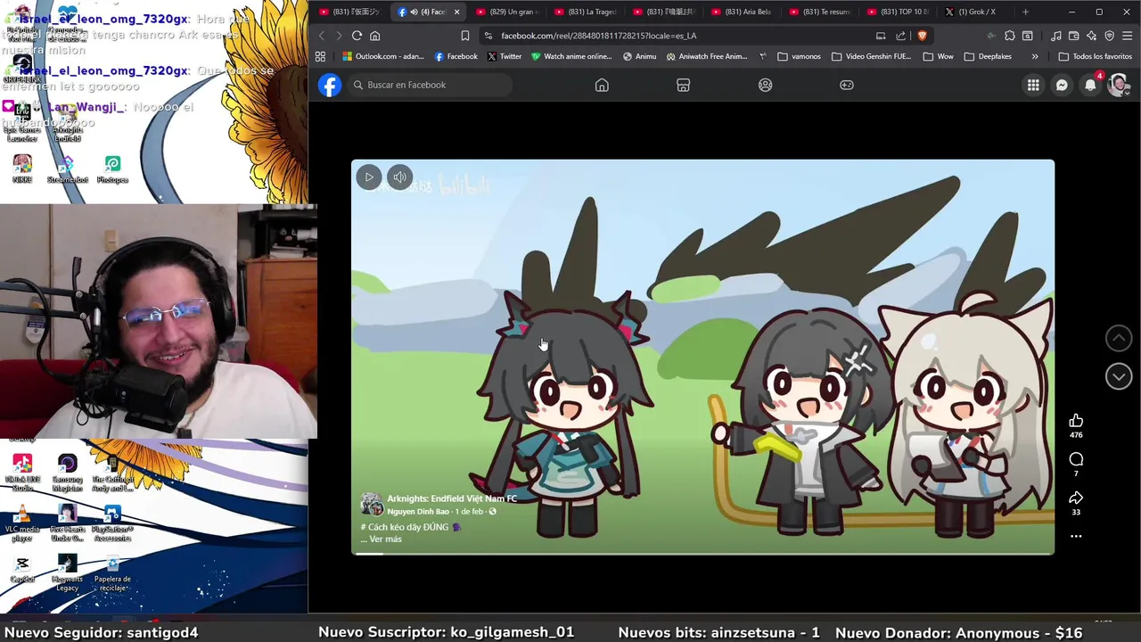Switch to the TOP 10 YouTube tab
This screenshot has width=1141, height=642.
(x=899, y=12)
